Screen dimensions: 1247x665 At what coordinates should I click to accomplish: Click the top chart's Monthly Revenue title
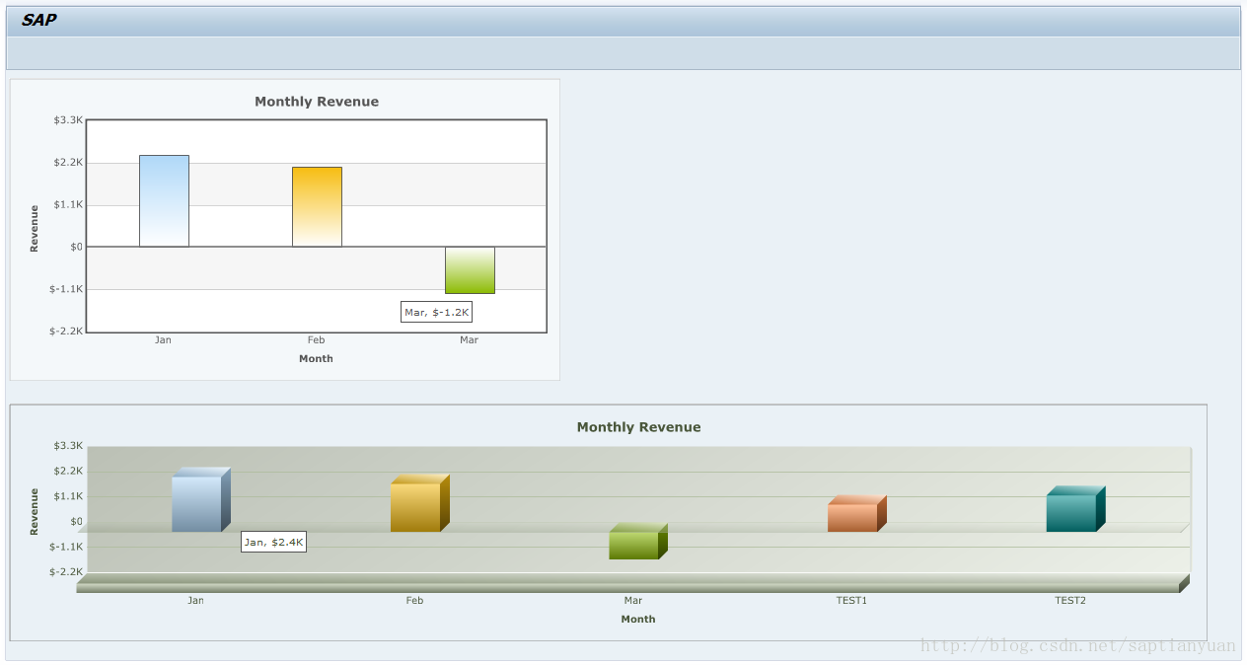317,102
